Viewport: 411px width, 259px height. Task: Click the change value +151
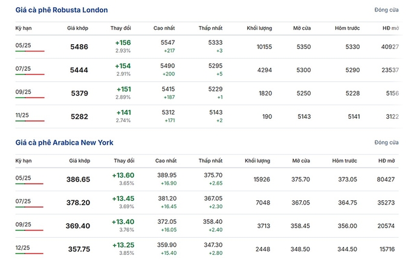[x=124, y=90]
